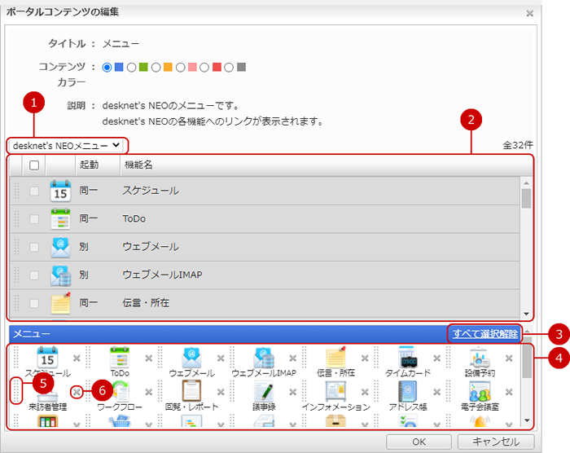Open the desknet's NEOメニュー dropdown
Viewport: 570px width, 453px height.
(x=67, y=146)
